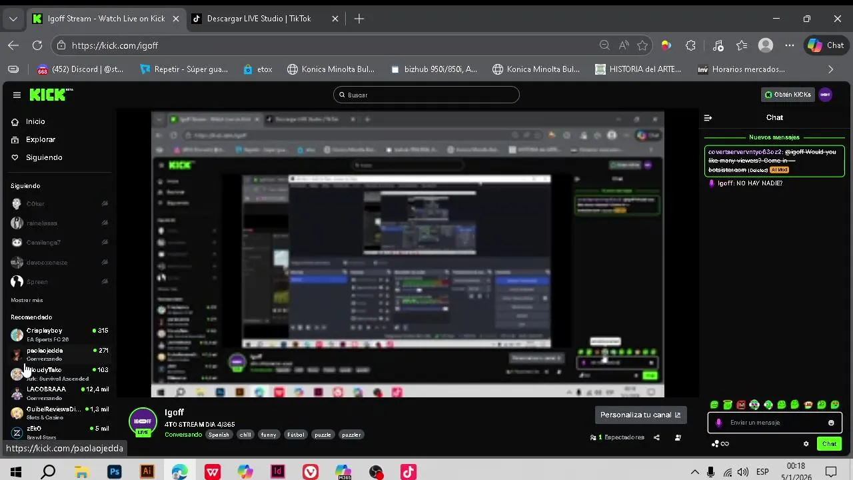Insert the first green emote in quick row

click(714, 405)
